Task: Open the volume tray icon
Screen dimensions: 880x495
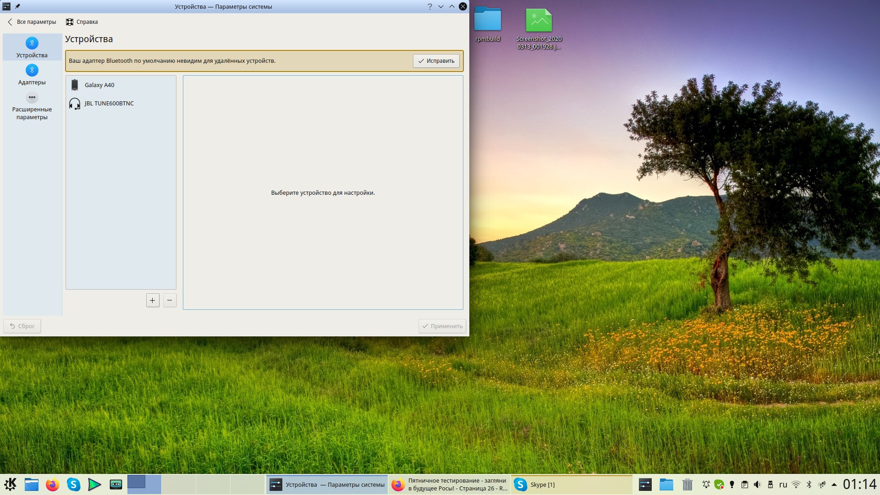Action: pos(757,484)
